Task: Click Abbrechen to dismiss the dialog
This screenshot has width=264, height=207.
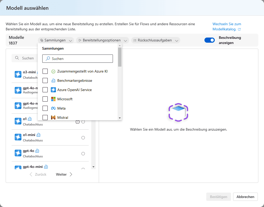Action: pos(245,197)
